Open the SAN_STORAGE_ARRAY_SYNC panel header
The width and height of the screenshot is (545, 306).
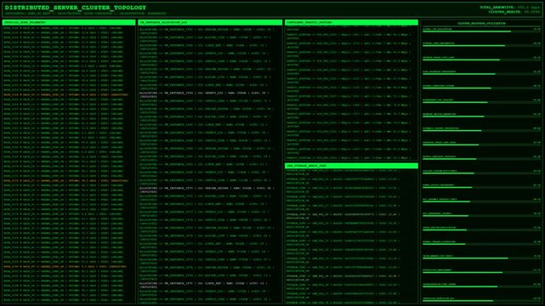point(351,166)
